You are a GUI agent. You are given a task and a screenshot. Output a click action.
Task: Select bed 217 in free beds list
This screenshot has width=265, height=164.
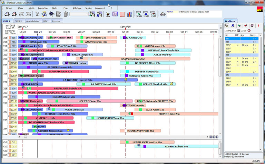click(228, 38)
